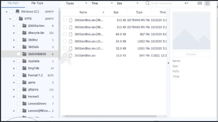Expand the $Recycle.Bin folder node
The width and height of the screenshot is (218, 122).
(x=14, y=33)
